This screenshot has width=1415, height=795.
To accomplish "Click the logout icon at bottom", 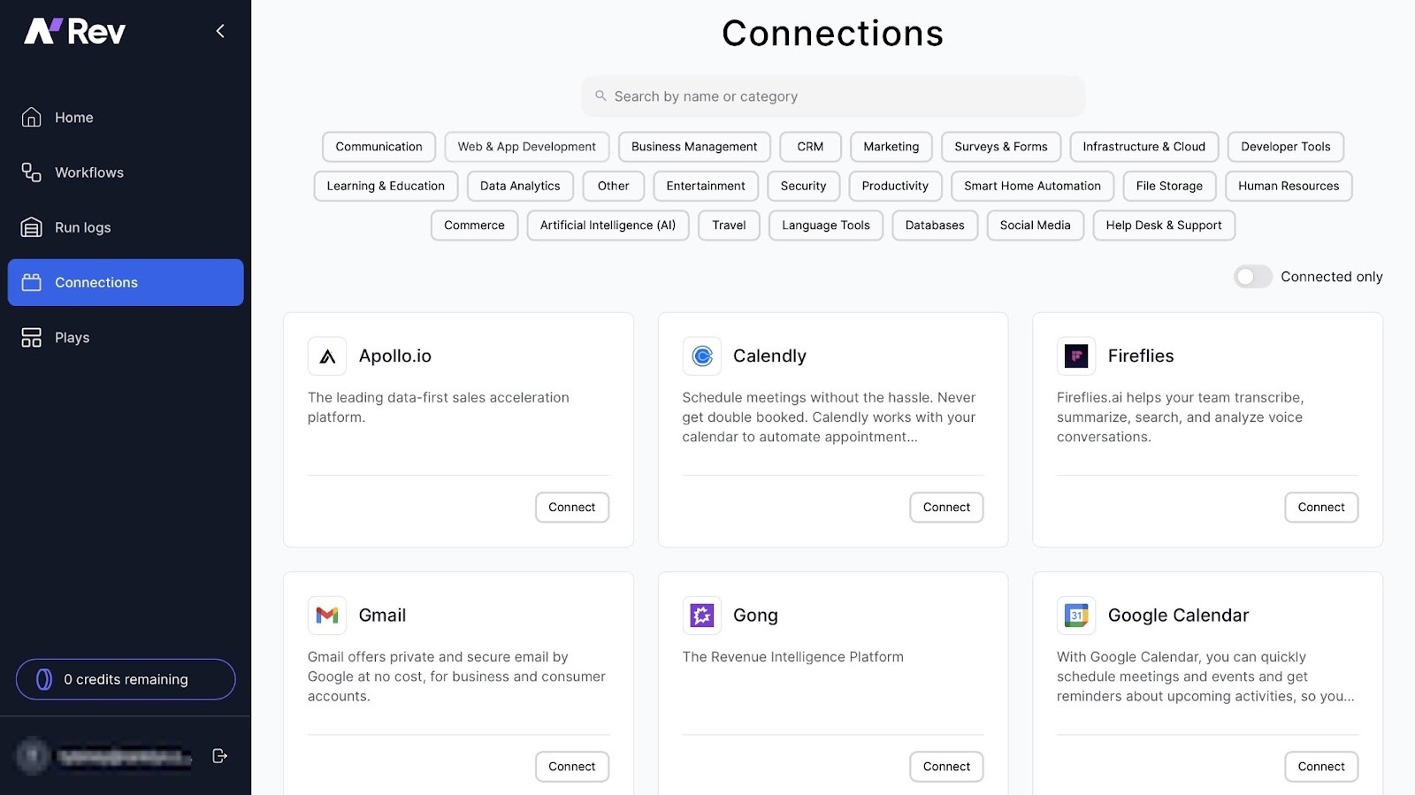I will click(x=220, y=756).
